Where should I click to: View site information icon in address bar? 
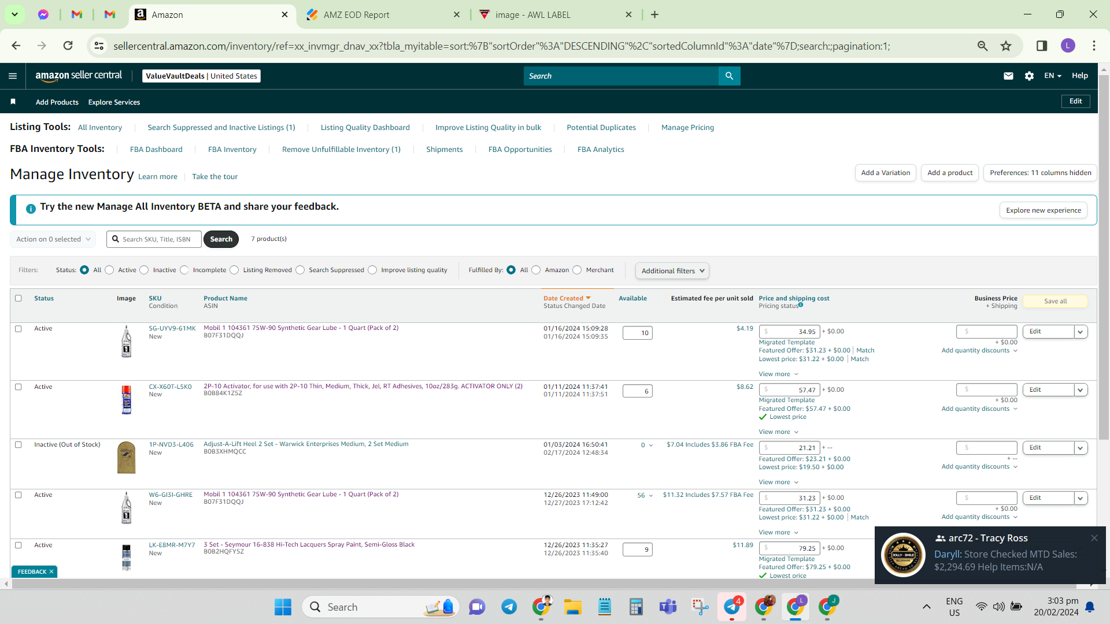point(99,46)
